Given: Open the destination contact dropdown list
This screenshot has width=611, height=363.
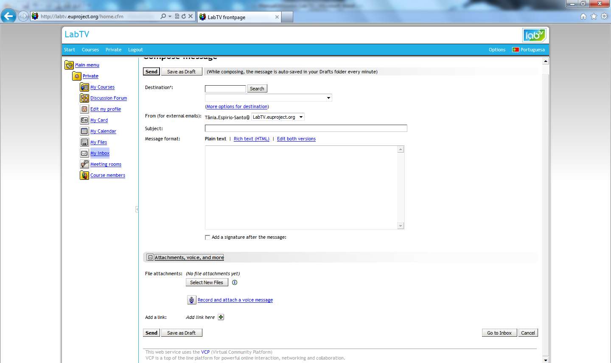Looking at the screenshot, I should pyautogui.click(x=268, y=98).
